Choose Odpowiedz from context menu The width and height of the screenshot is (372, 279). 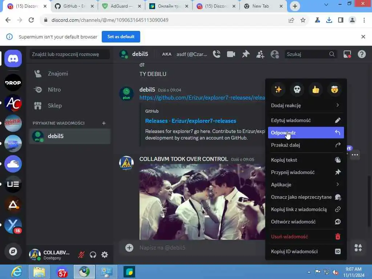tap(306, 133)
